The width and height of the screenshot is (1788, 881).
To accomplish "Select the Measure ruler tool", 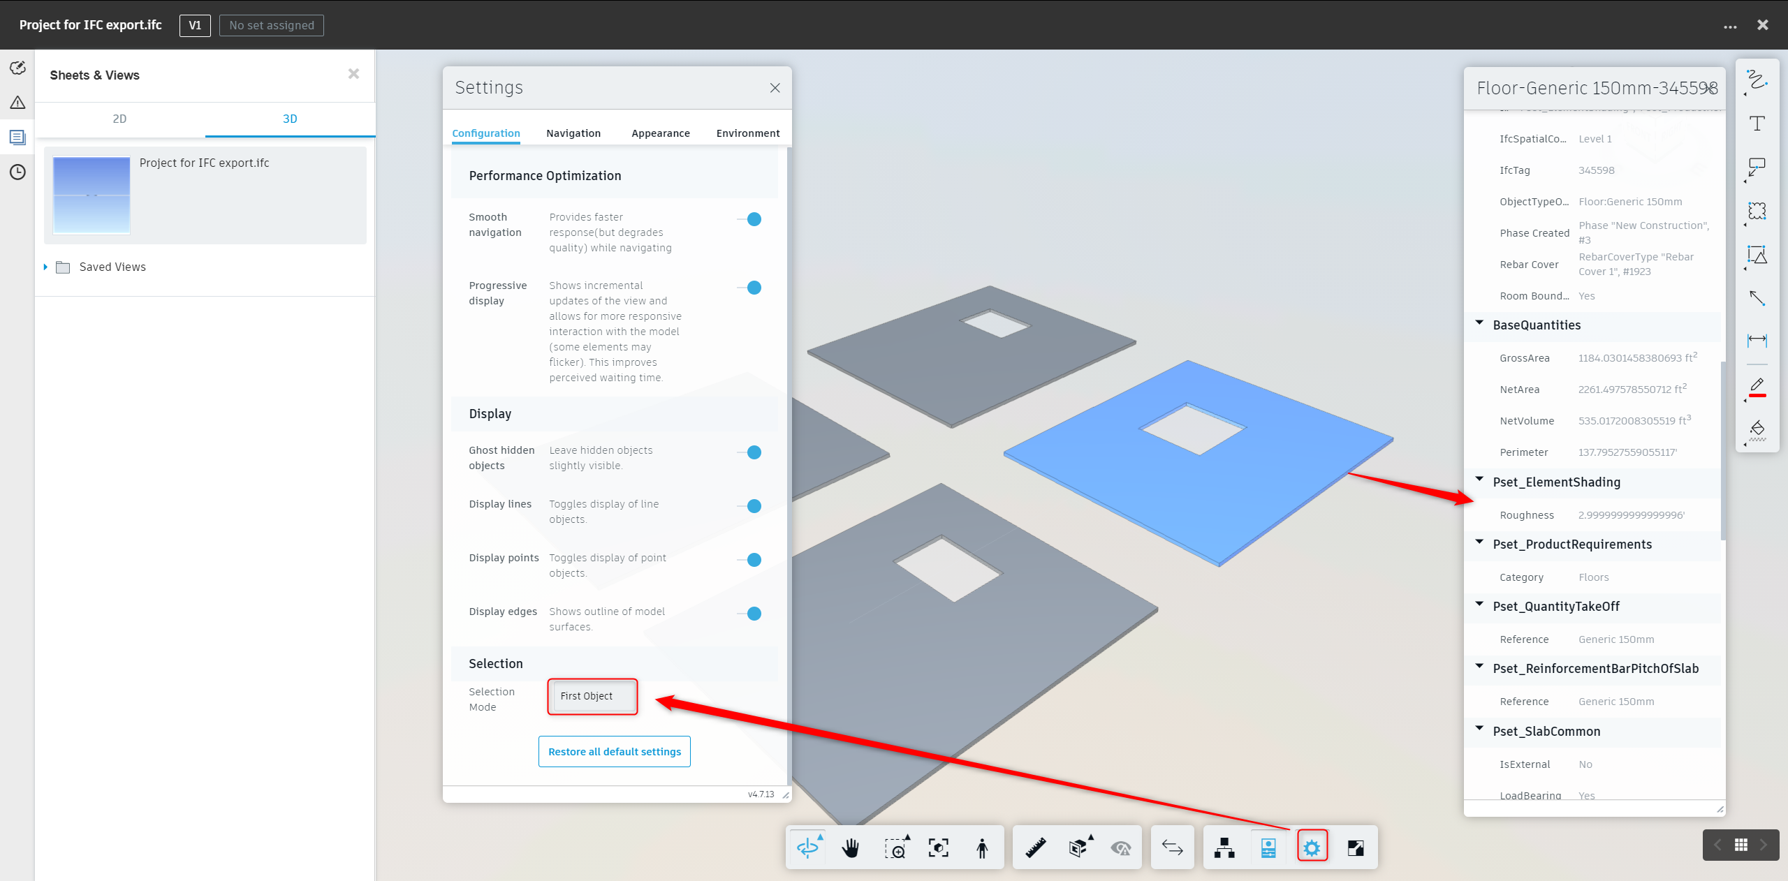I will 1035,847.
